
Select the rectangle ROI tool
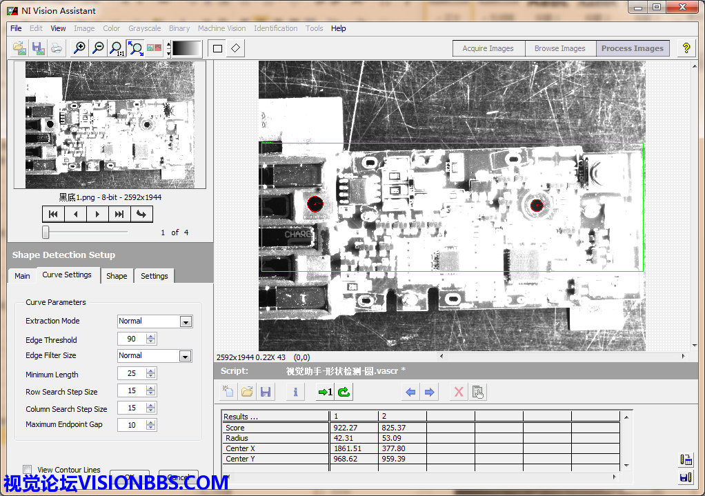coord(218,48)
